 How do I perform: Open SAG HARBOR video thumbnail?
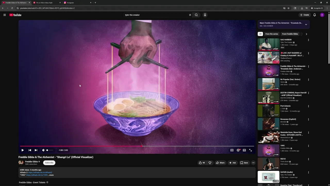click(x=268, y=44)
